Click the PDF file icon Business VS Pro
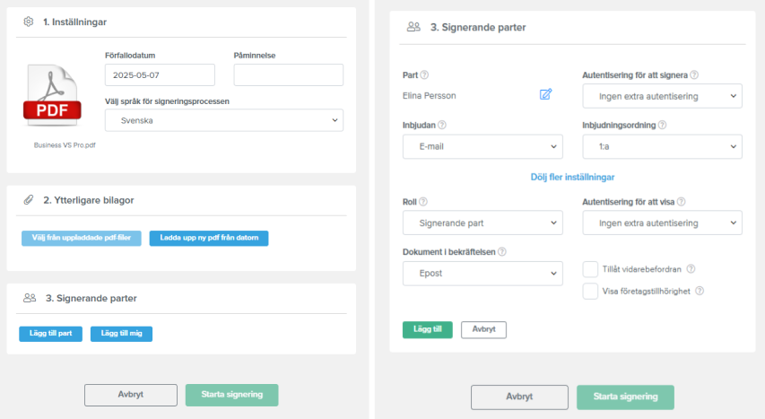765x419 pixels. tap(52, 96)
